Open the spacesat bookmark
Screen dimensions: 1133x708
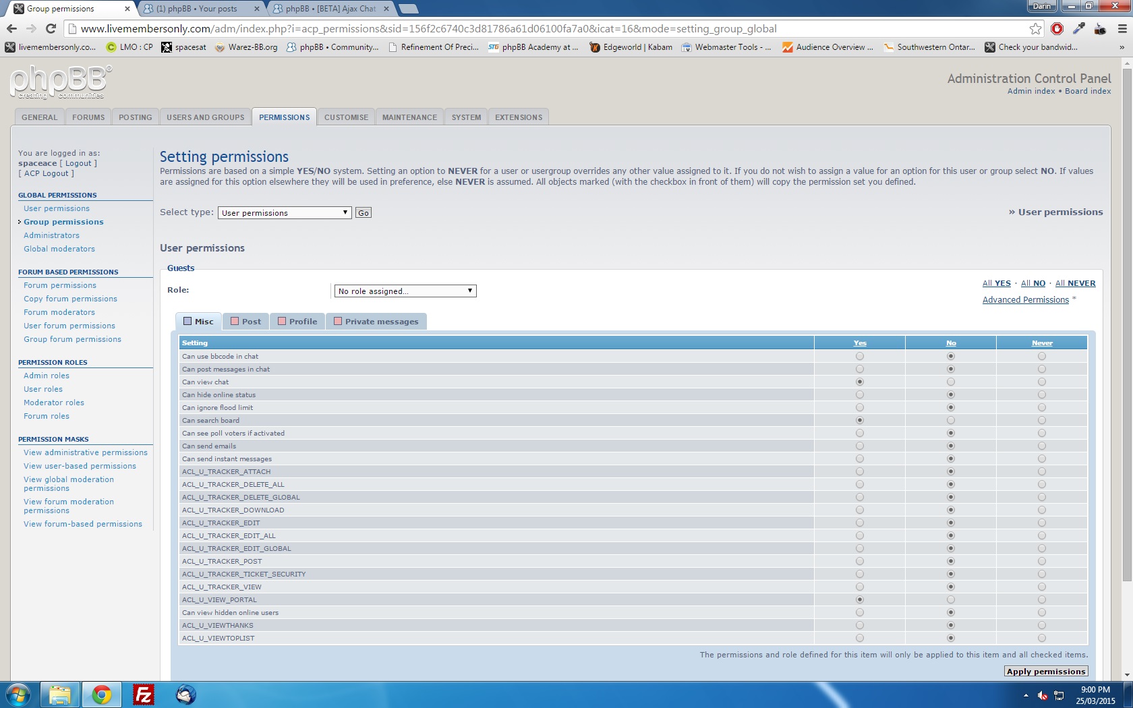pyautogui.click(x=184, y=47)
